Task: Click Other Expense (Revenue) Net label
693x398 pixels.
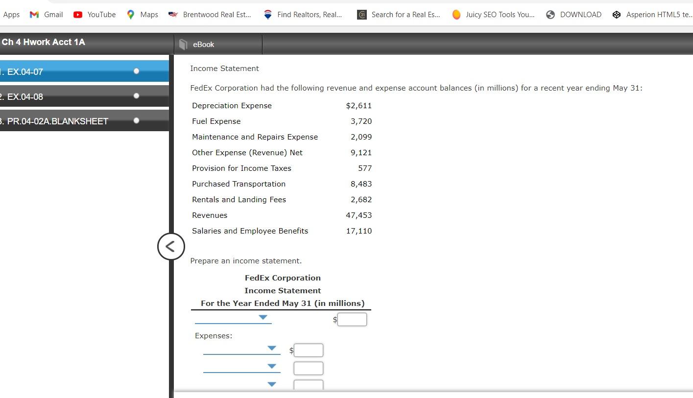Action: (x=247, y=153)
